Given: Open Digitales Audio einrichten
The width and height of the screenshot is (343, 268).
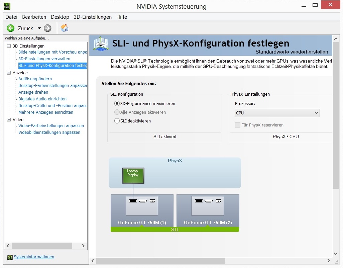Looking at the screenshot, I should pos(42,99).
